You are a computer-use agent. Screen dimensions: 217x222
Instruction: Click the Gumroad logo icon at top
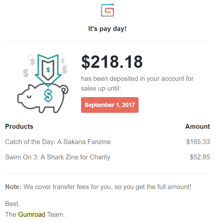tap(108, 10)
